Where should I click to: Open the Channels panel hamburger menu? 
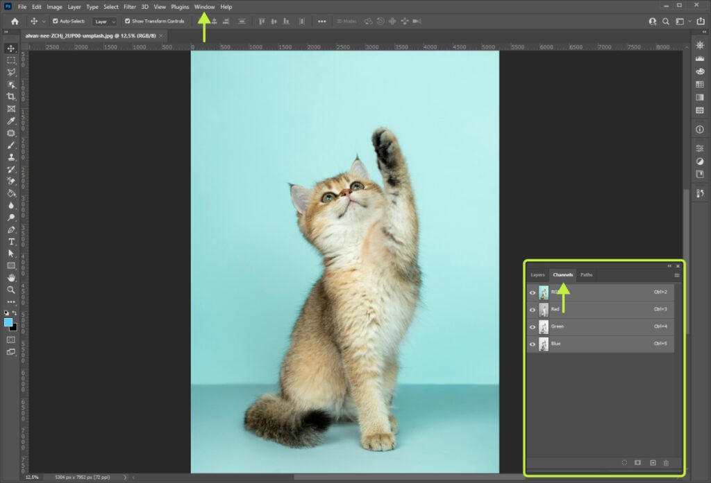pyautogui.click(x=677, y=275)
